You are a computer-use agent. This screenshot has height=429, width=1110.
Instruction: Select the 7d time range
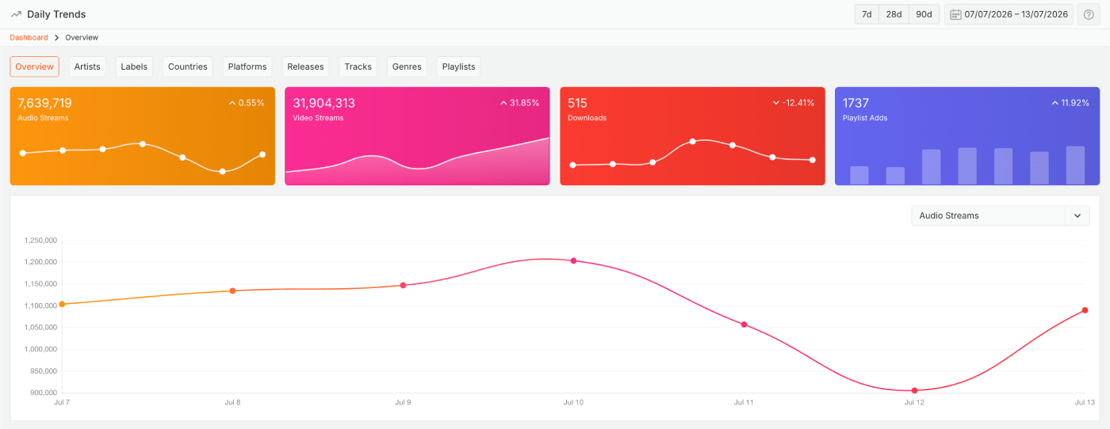click(867, 14)
